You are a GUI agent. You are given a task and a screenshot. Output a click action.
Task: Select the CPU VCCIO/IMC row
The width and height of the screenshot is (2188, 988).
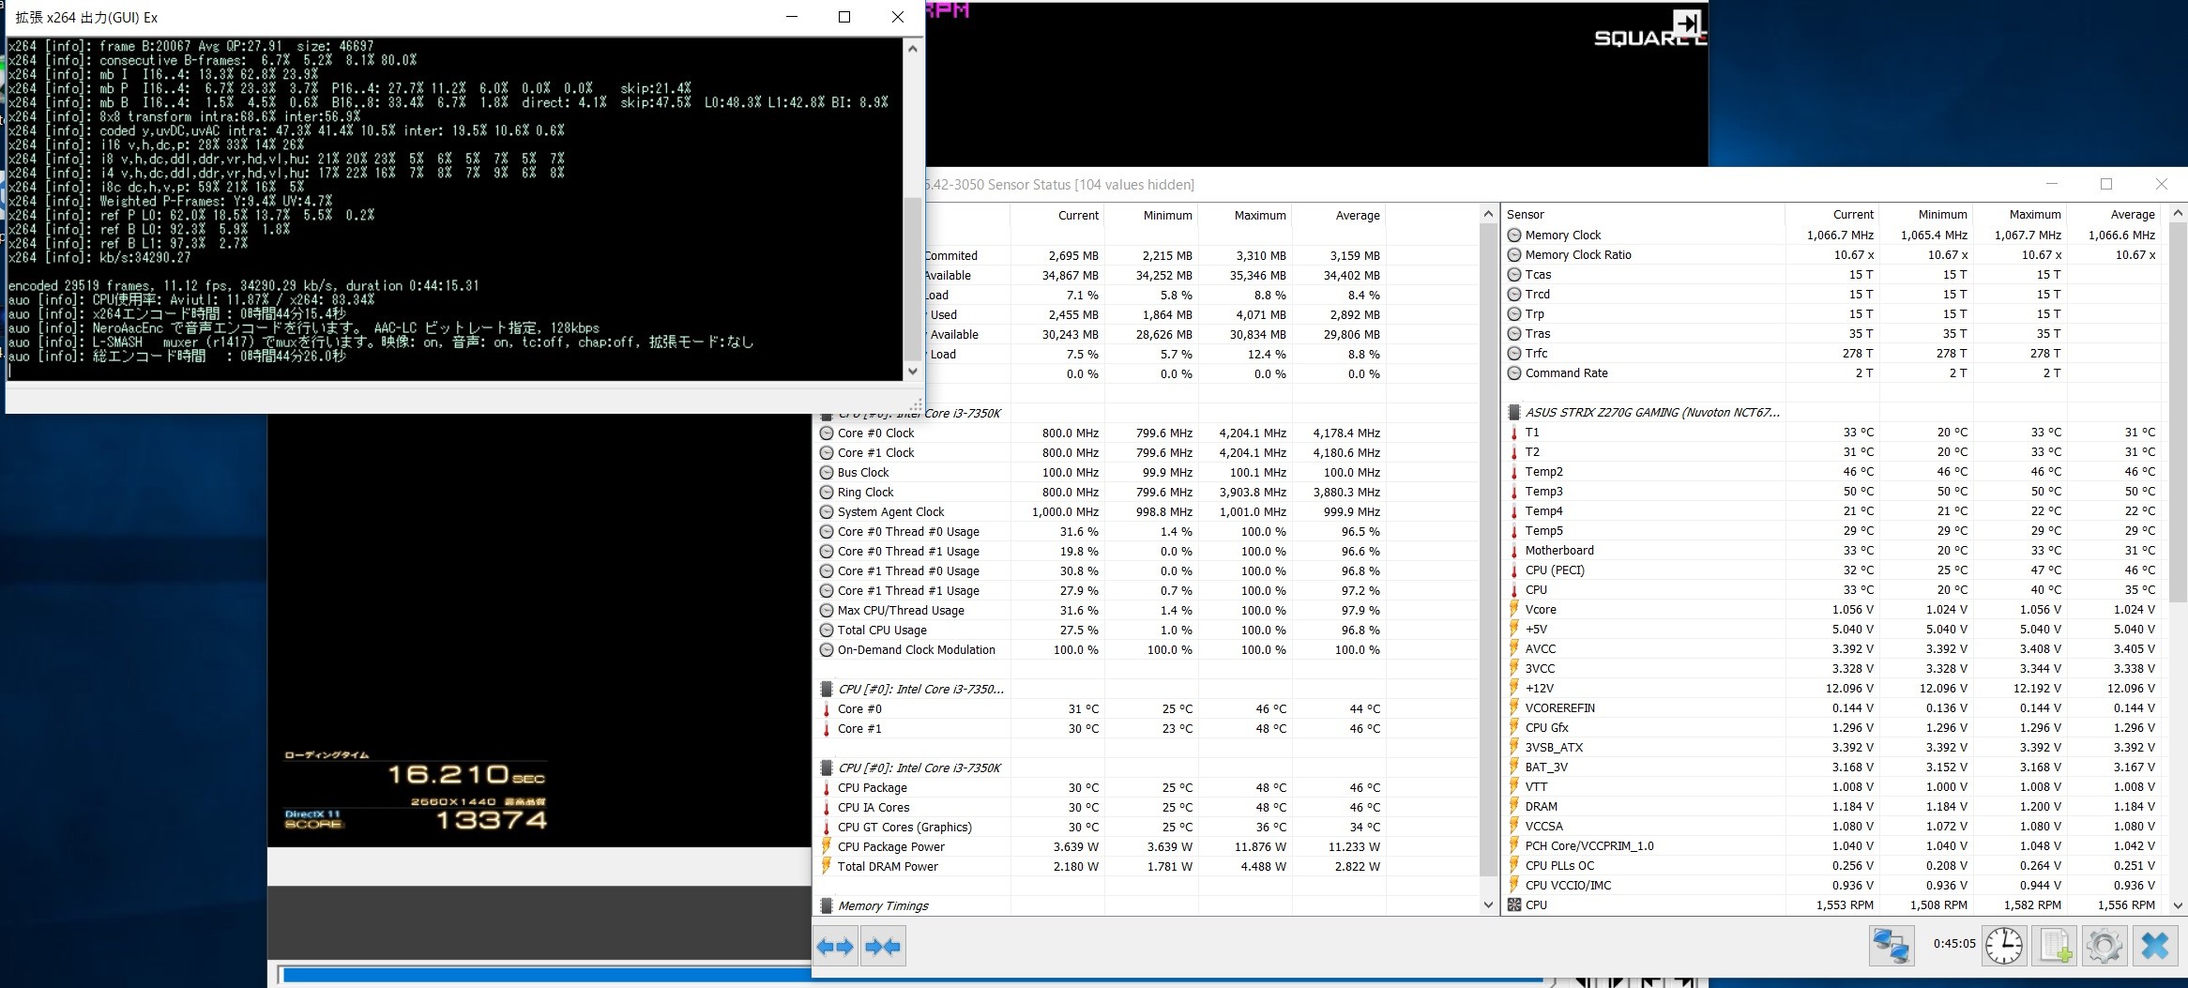pos(1831,885)
